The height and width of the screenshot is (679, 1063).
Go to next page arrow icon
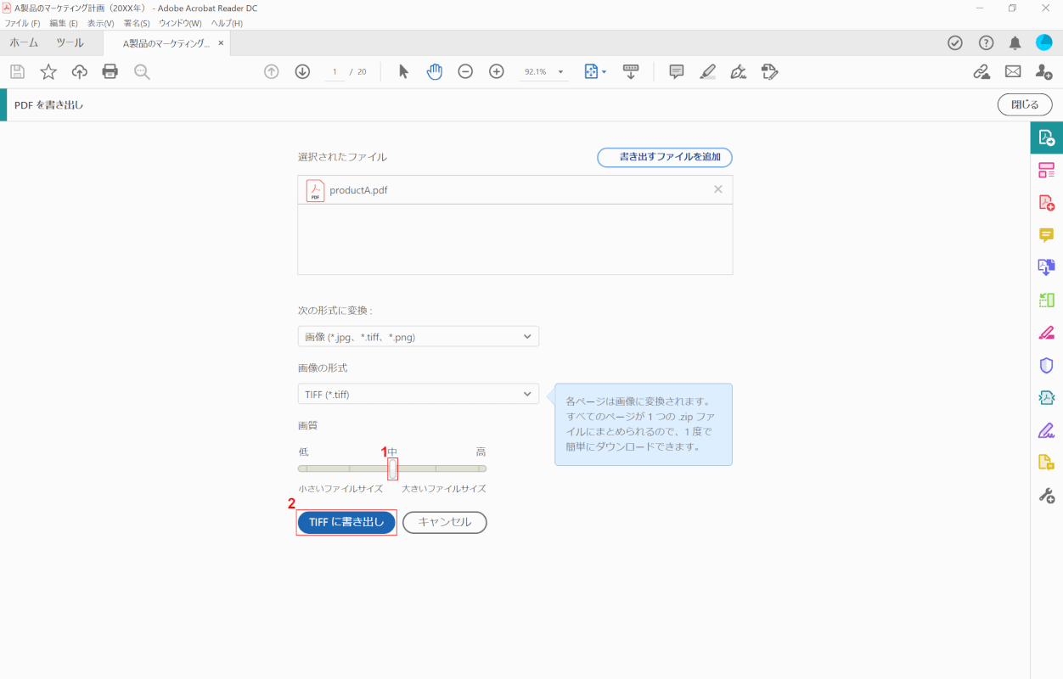pyautogui.click(x=302, y=72)
